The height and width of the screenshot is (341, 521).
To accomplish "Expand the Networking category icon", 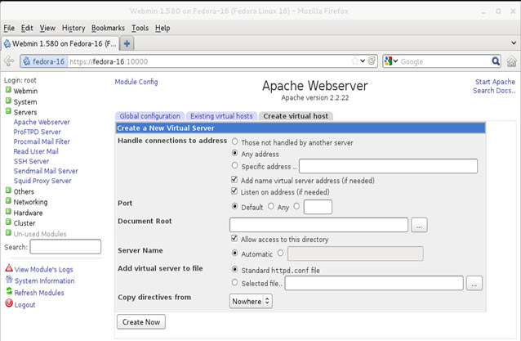I will 8,201.
